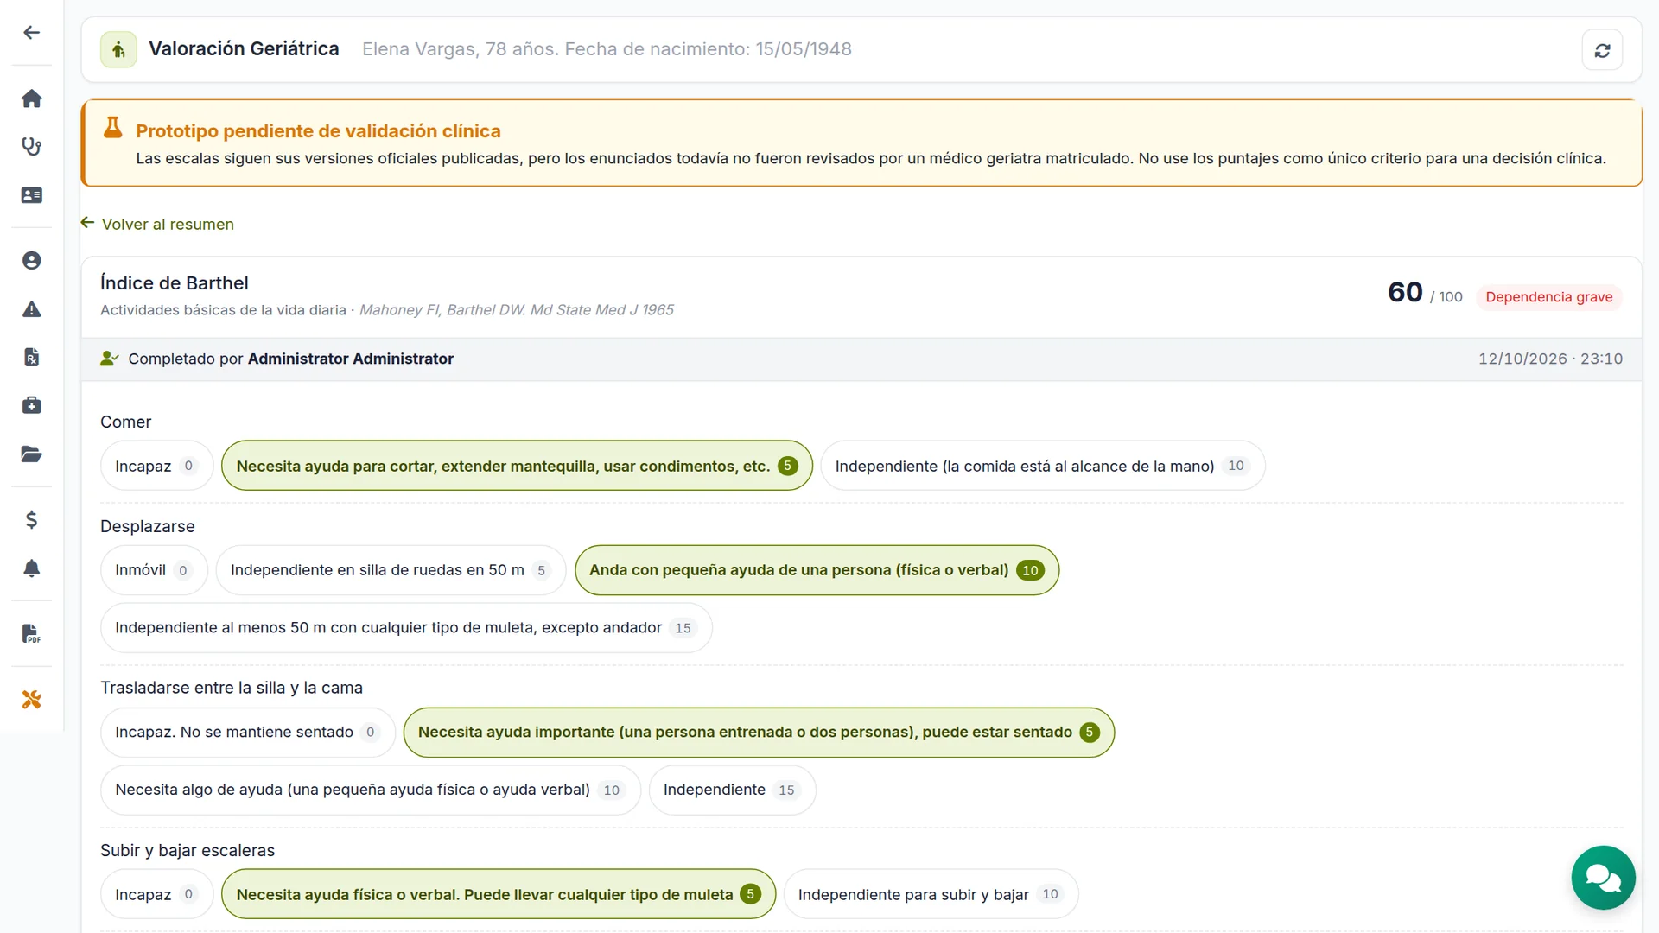This screenshot has width=1659, height=933.
Task: Select Desplazarse option Inmóvil
Action: (x=154, y=570)
